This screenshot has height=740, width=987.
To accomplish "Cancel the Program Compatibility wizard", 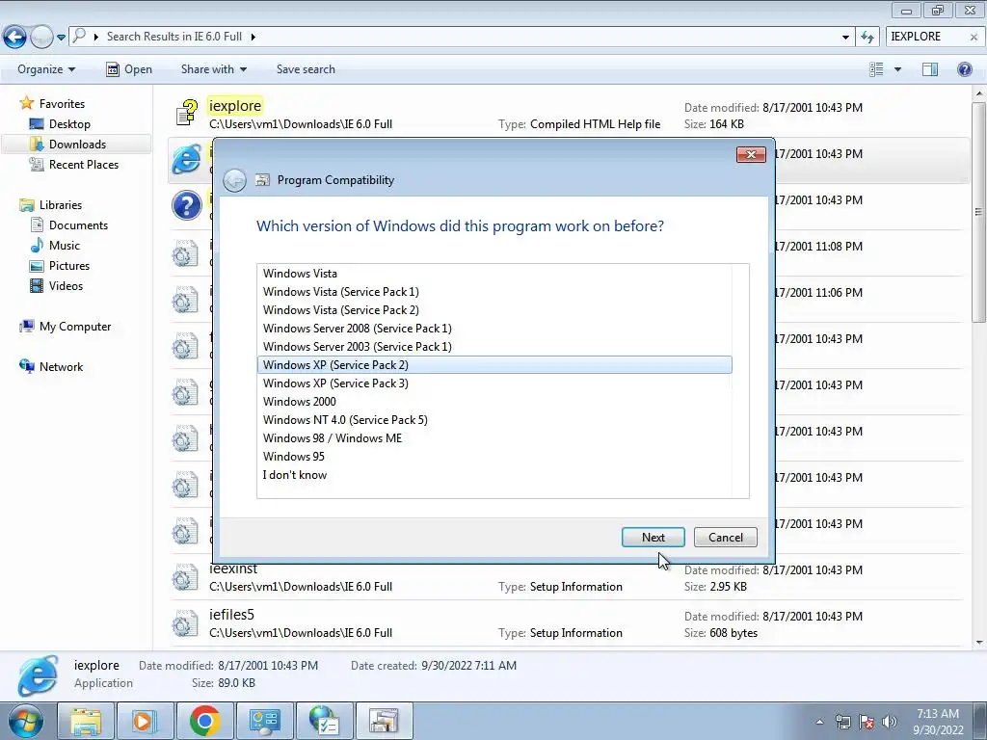I will (725, 538).
